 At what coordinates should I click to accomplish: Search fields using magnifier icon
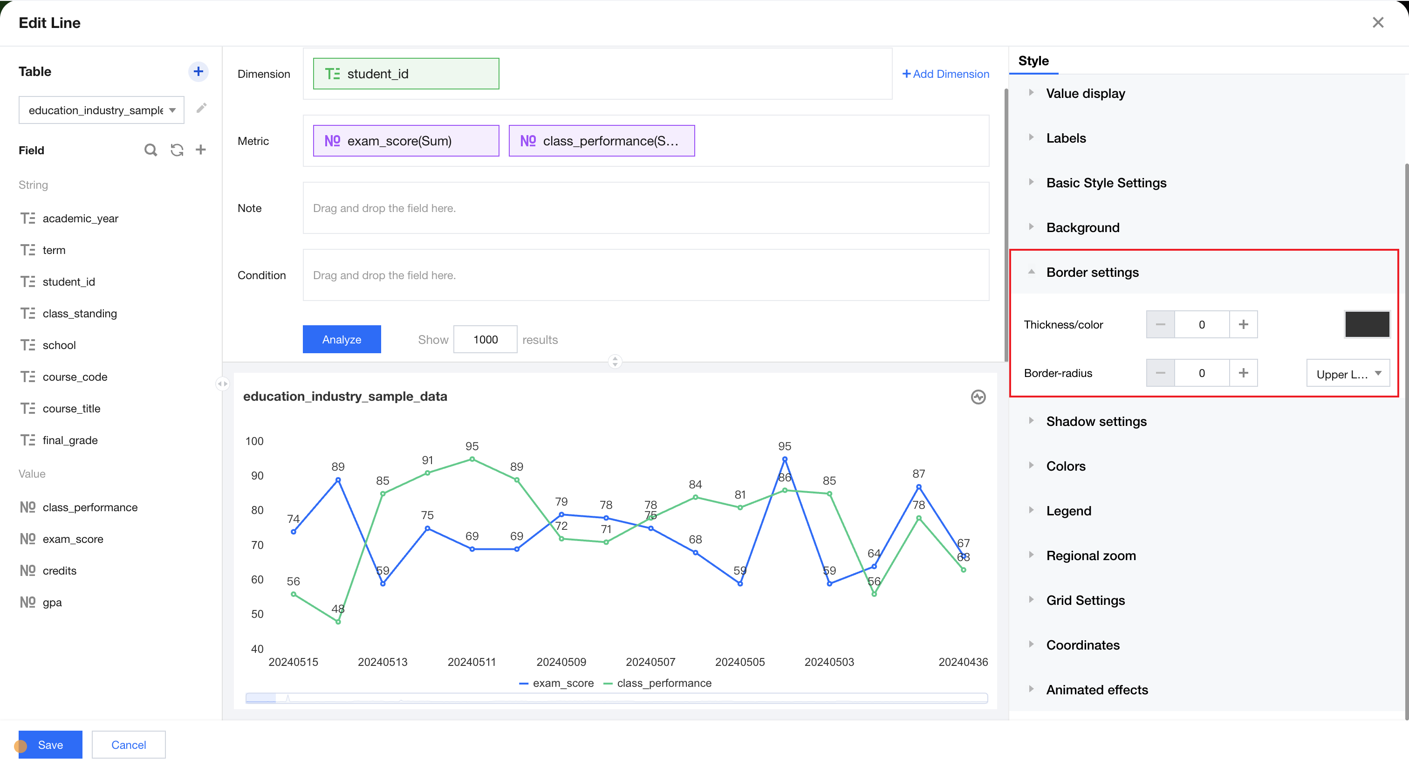[x=150, y=150]
